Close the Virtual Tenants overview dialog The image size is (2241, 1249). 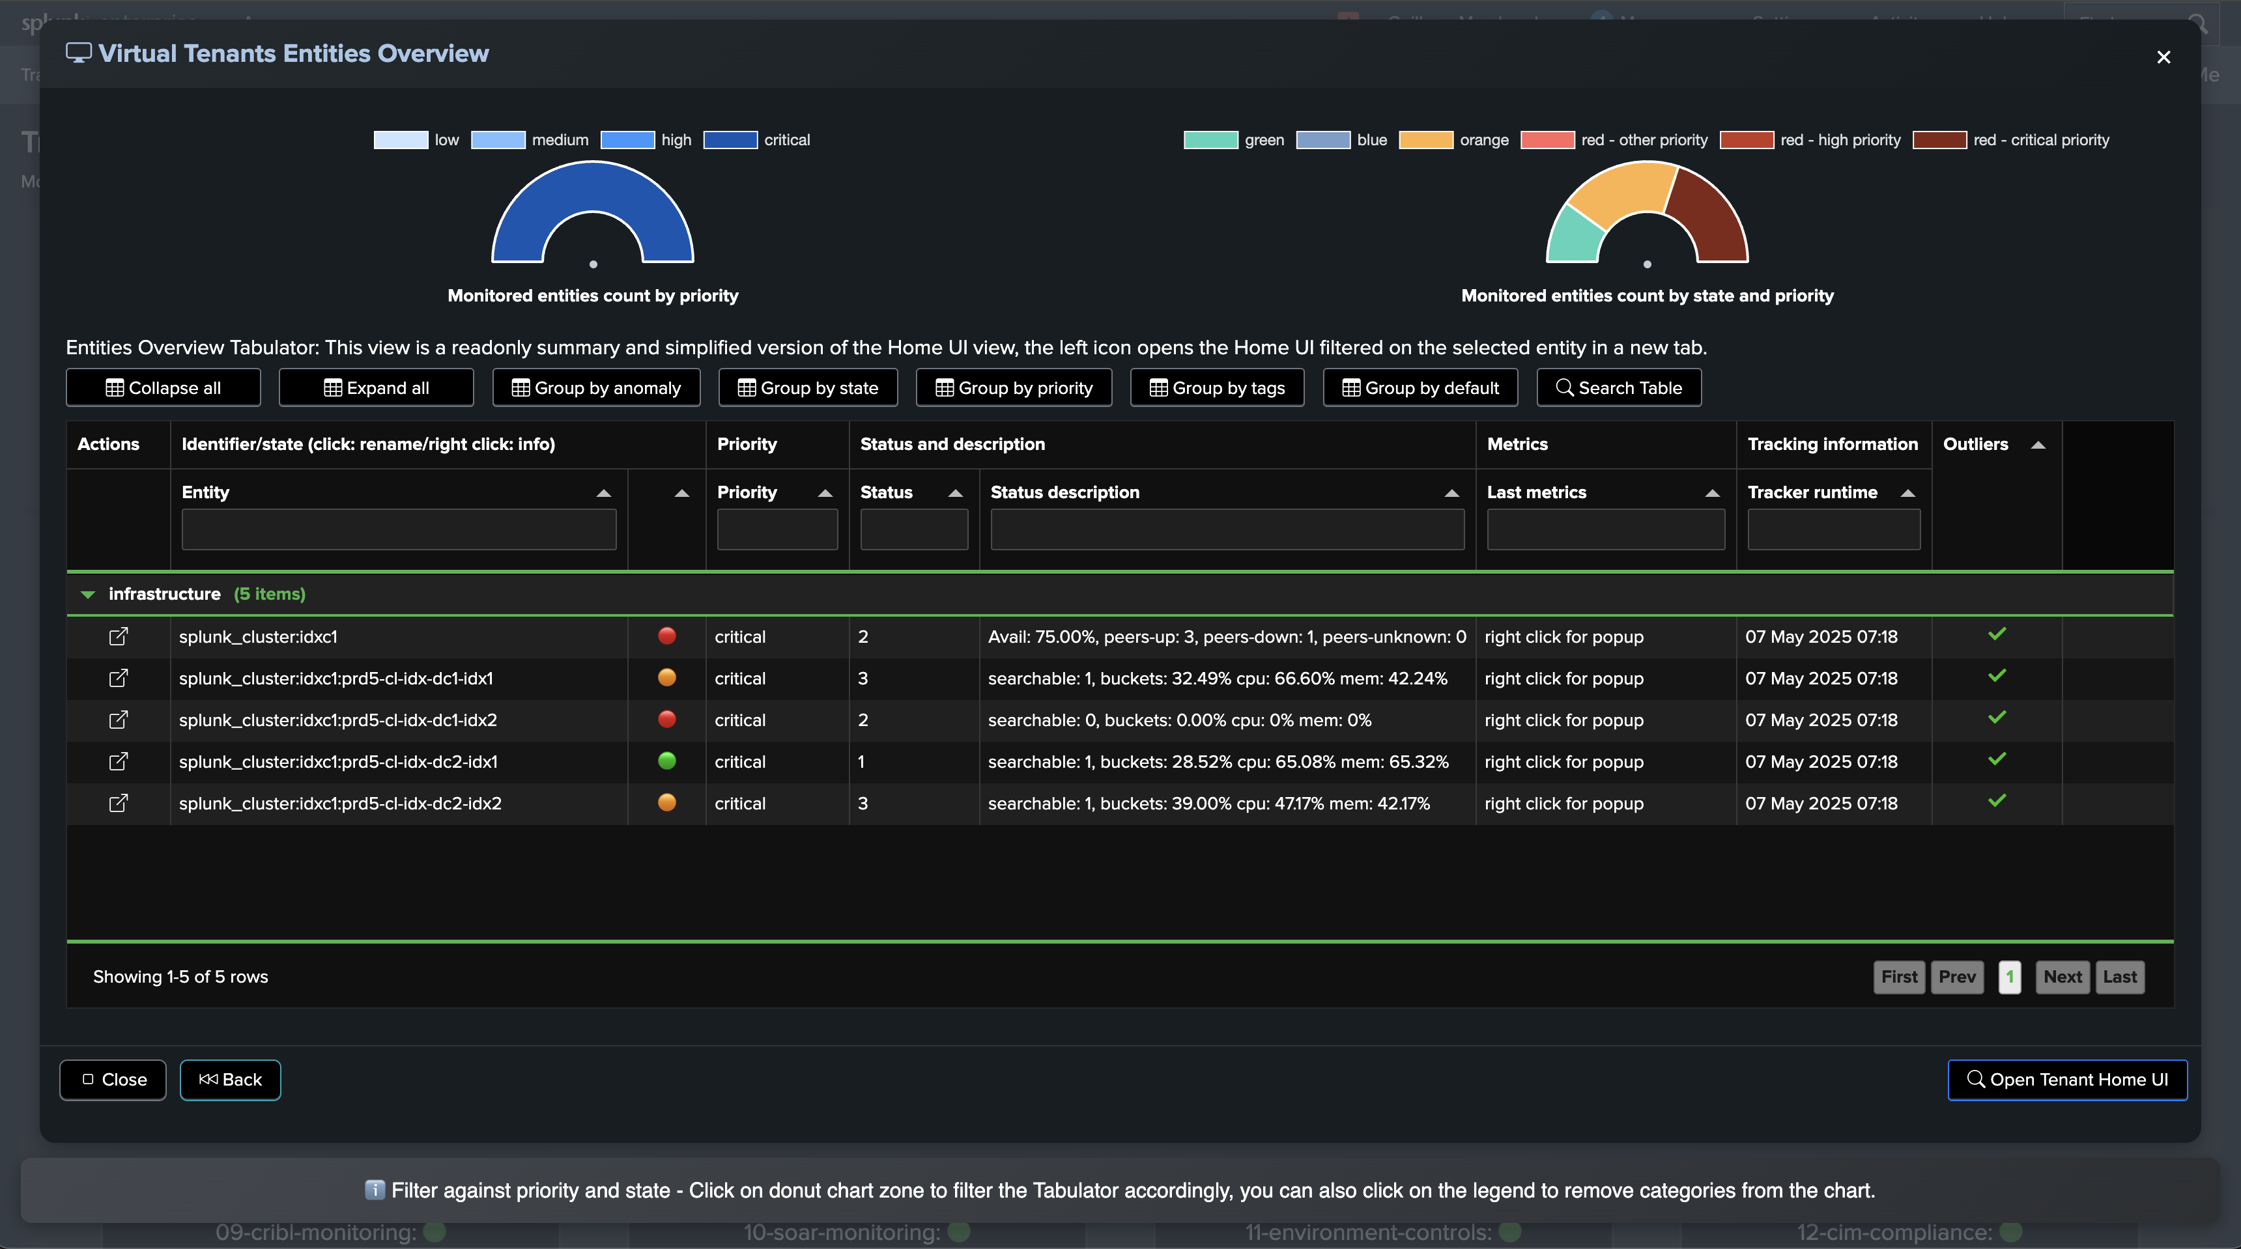pos(2163,57)
